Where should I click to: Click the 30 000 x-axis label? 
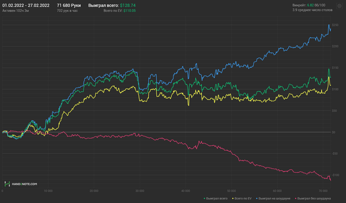(x=140, y=191)
